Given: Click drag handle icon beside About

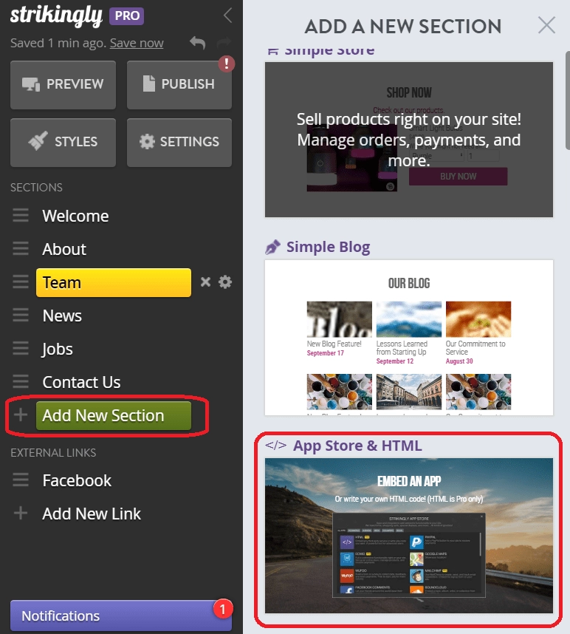Looking at the screenshot, I should [21, 249].
